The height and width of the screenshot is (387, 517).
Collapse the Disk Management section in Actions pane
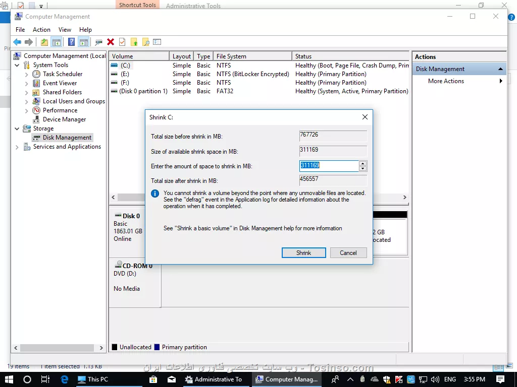(x=500, y=69)
